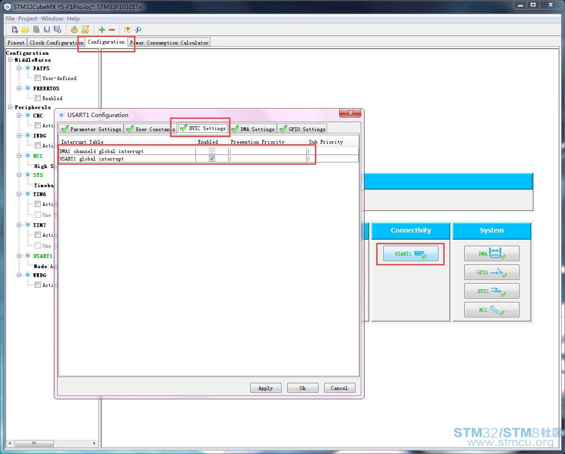Screen dimensions: 565x454
Task: Click the greyed import project toolbar icon
Action: coord(36,29)
